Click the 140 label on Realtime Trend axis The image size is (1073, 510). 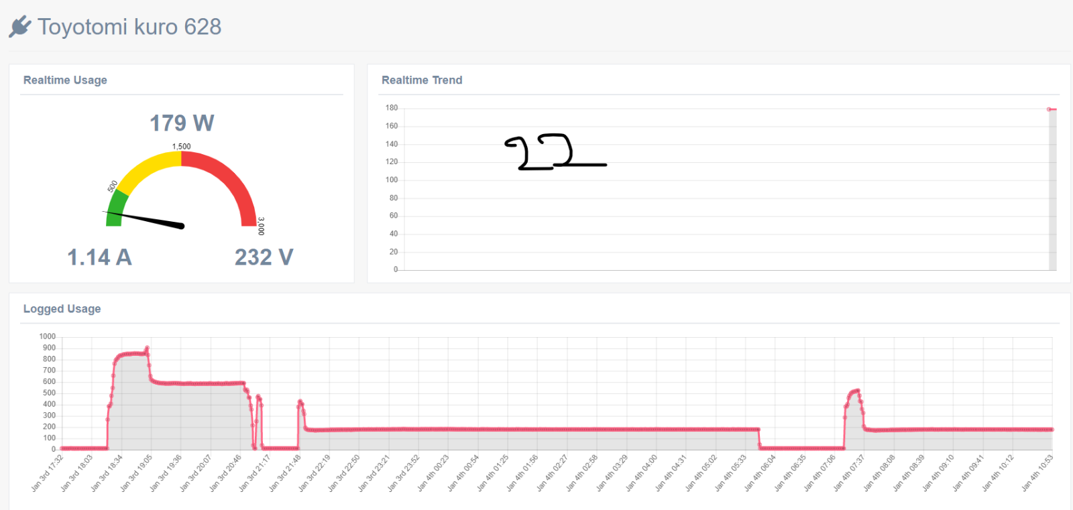click(392, 144)
